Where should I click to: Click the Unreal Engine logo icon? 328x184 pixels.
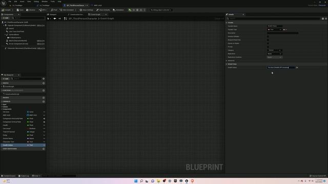pos(4,3)
